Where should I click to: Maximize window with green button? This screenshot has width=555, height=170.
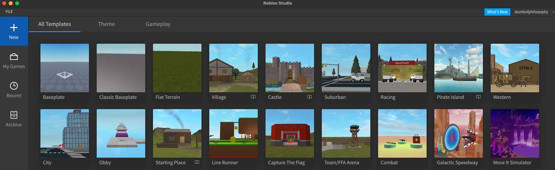(17, 3)
